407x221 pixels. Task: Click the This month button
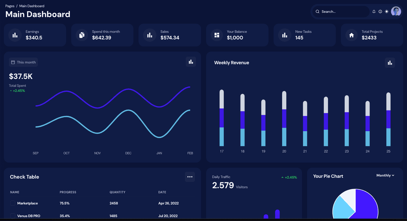click(x=23, y=62)
